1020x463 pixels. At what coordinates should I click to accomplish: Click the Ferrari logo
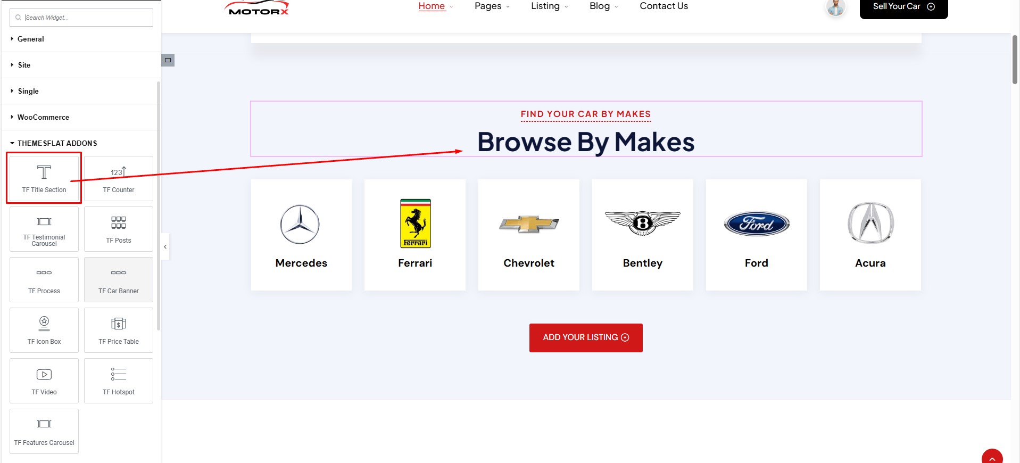415,224
